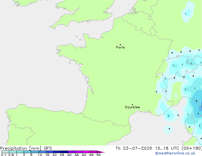
Task: Select the 5–10 mm legend swatch
Action: (x=35, y=152)
